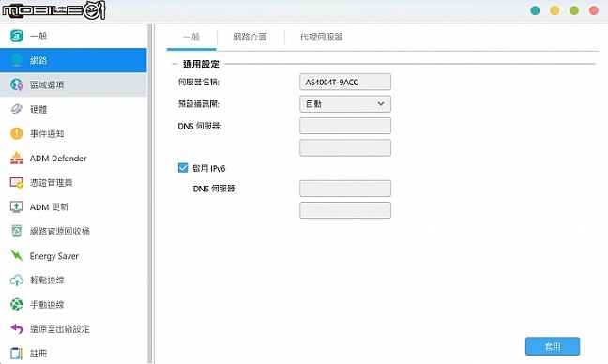This screenshot has height=364, width=608.
Task: Select Energy Saver label in sidebar
Action: coord(54,256)
